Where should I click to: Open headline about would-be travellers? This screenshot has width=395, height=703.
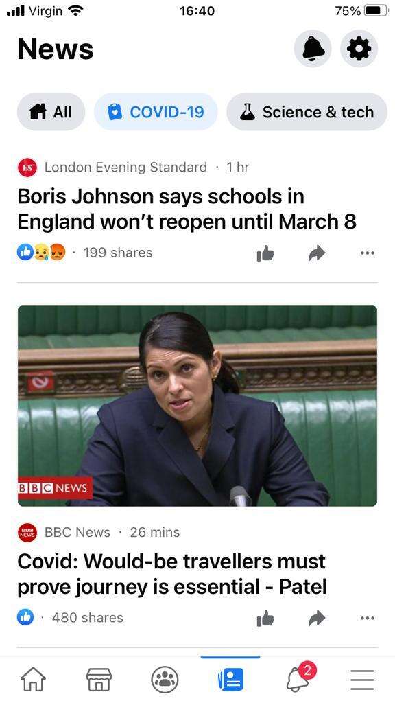pyautogui.click(x=172, y=574)
